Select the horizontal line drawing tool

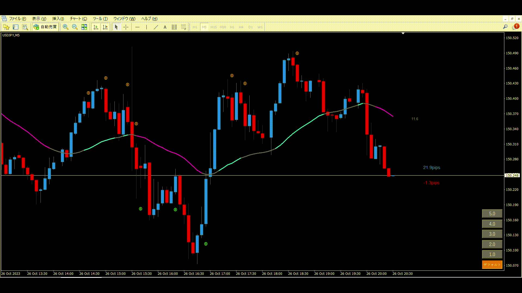coord(137,27)
